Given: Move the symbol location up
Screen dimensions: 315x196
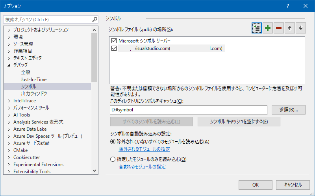Looking at the screenshot, I should [290, 28].
